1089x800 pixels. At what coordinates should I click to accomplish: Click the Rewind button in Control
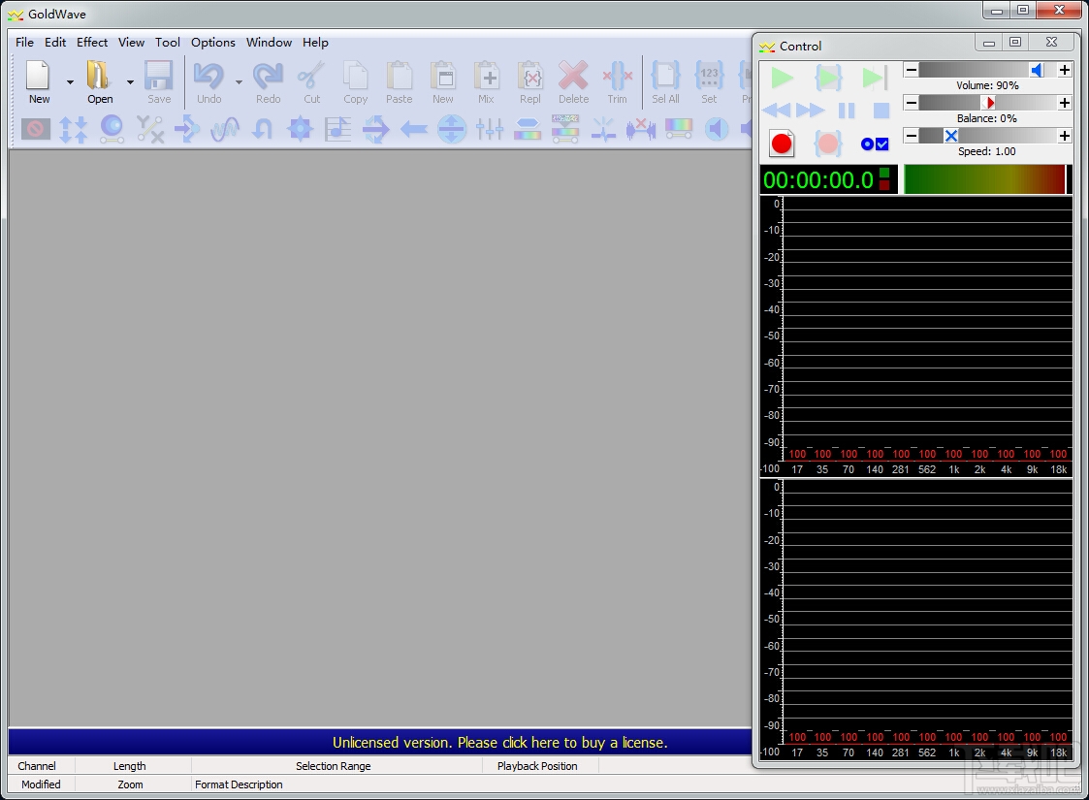pos(776,111)
